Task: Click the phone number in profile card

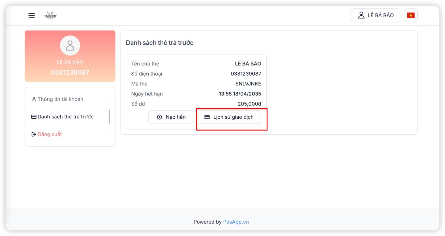Action: [x=70, y=72]
